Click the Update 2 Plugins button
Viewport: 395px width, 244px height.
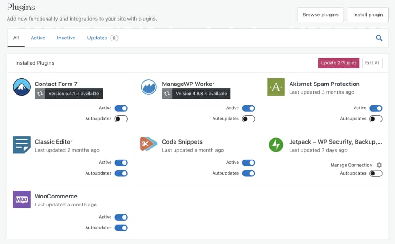[339, 63]
